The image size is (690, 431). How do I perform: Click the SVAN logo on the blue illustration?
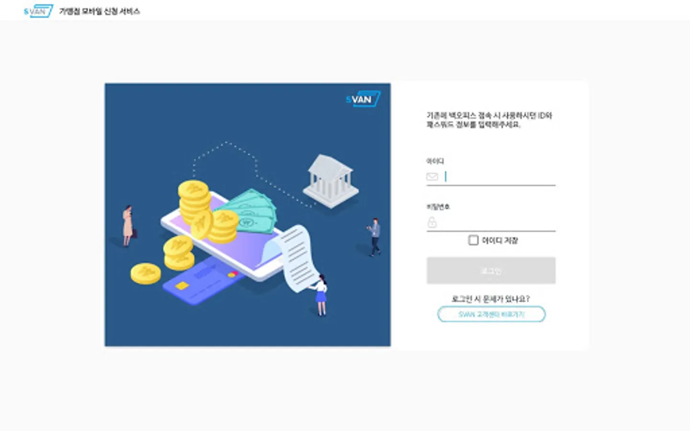363,99
